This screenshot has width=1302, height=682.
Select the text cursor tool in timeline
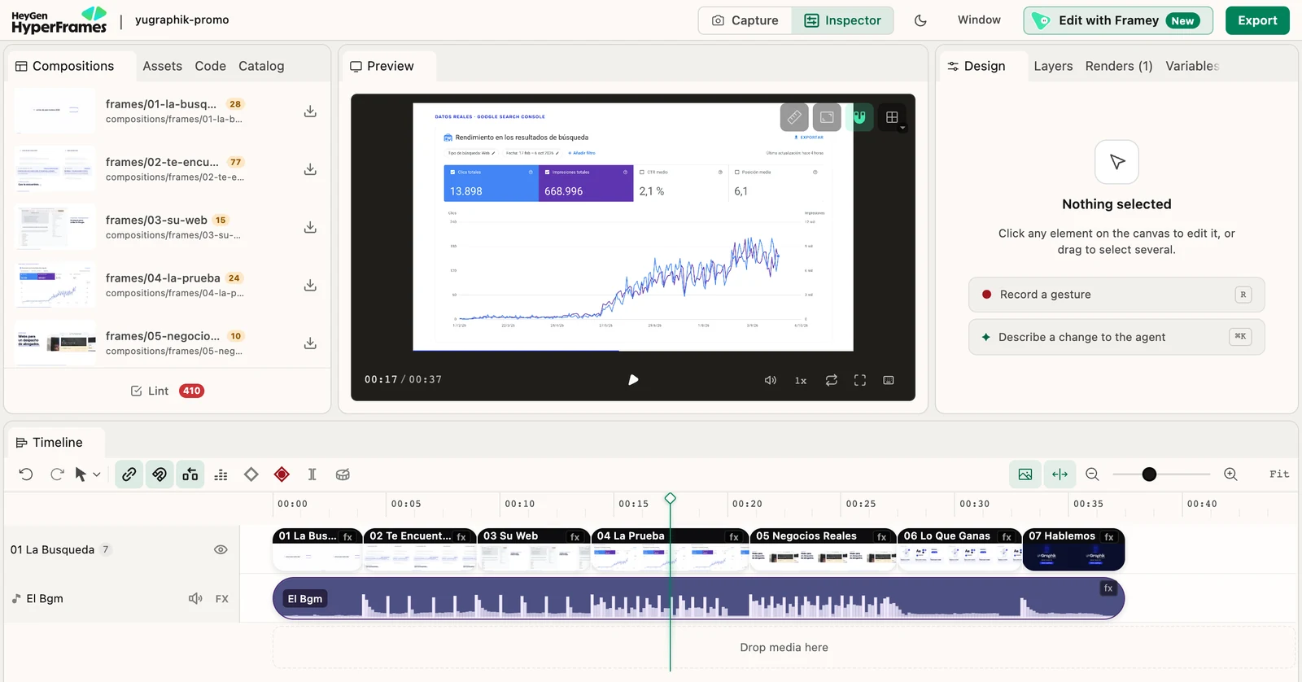pyautogui.click(x=312, y=474)
